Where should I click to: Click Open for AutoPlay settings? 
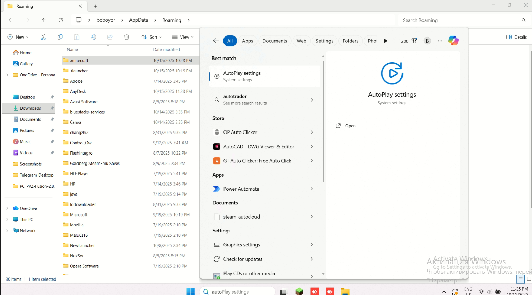(x=350, y=126)
